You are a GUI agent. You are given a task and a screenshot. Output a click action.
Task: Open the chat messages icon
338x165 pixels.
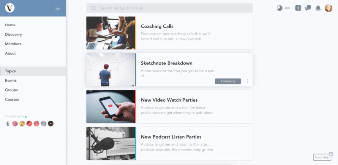click(x=308, y=8)
